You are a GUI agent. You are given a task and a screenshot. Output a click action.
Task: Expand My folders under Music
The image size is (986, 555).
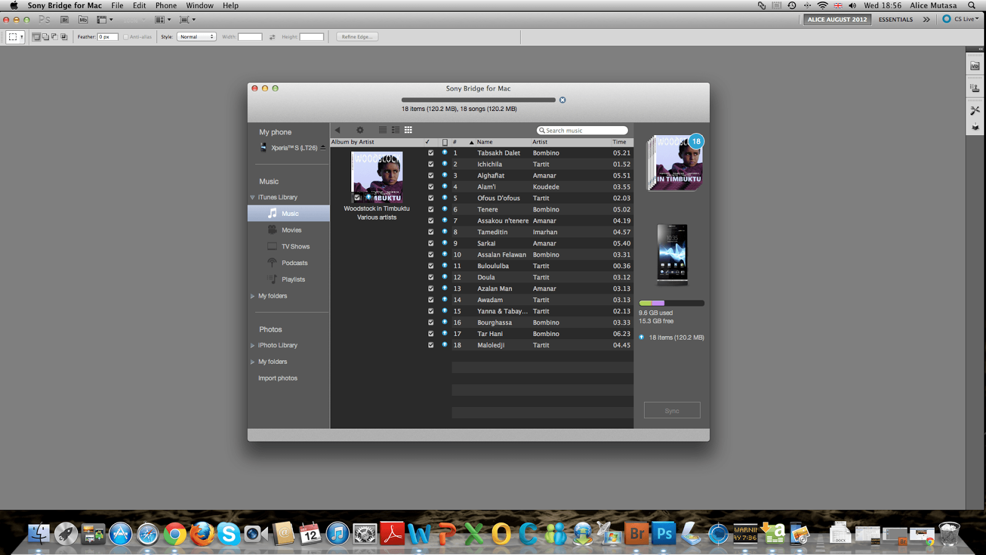(x=252, y=296)
